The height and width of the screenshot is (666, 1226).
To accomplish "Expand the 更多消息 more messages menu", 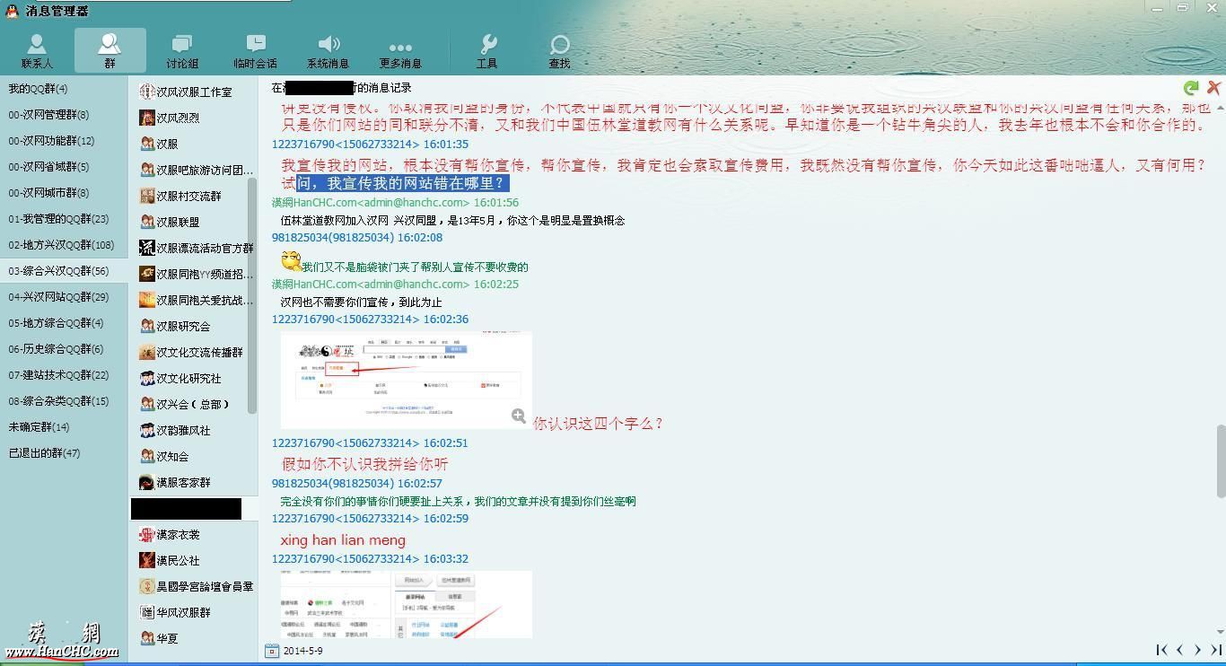I will (x=400, y=50).
